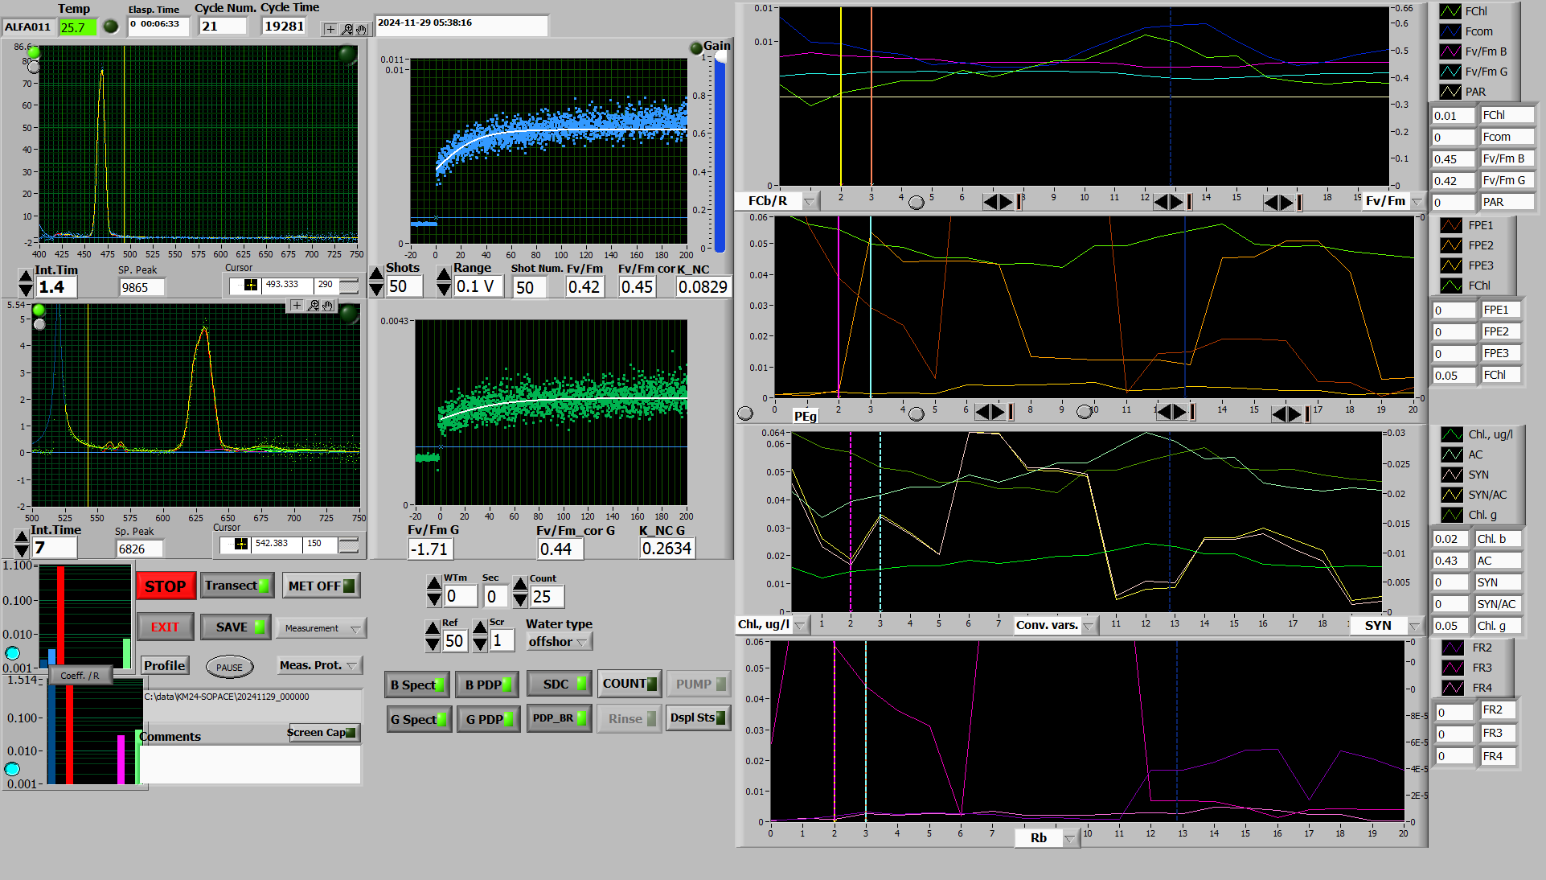Increment the Shots stepper up arrow

[x=376, y=275]
